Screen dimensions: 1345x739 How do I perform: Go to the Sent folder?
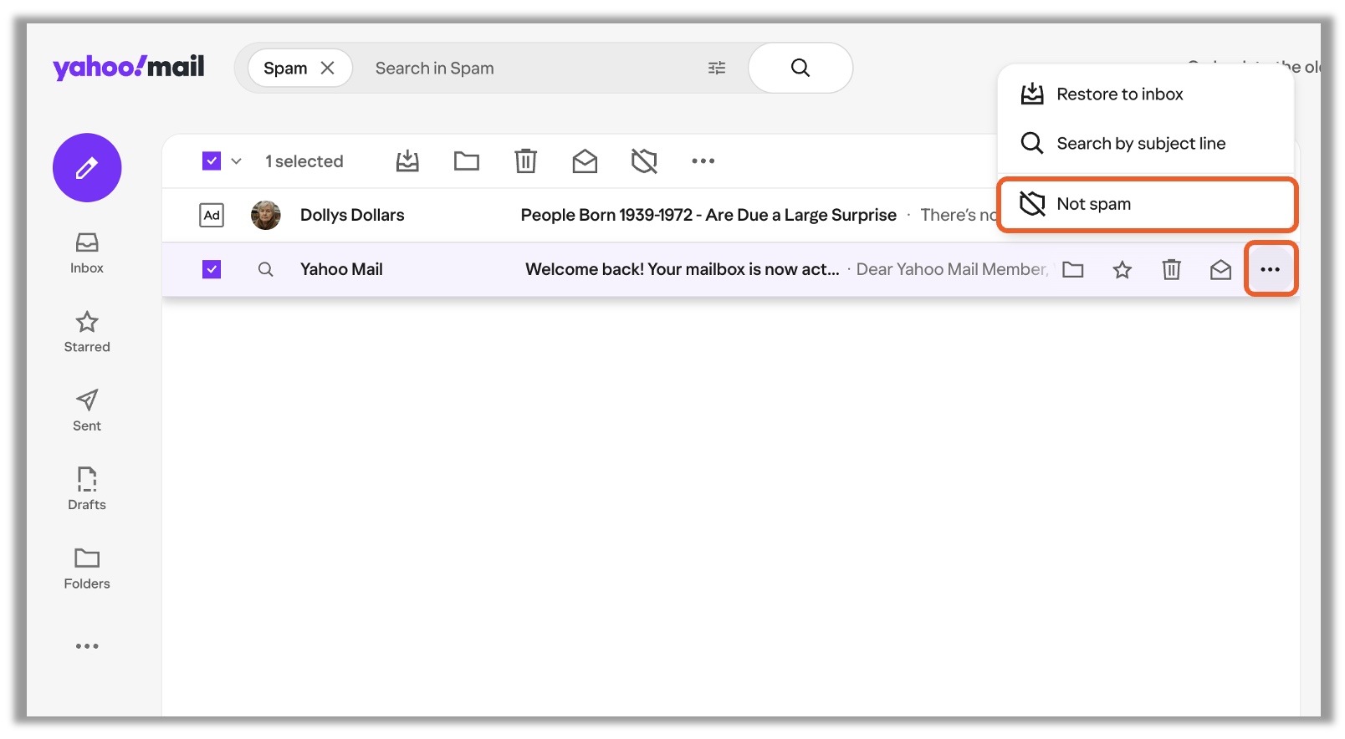pyautogui.click(x=87, y=410)
